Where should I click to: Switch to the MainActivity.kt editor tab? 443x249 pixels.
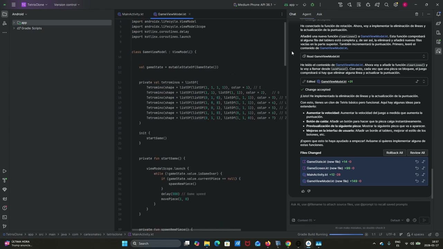130,14
